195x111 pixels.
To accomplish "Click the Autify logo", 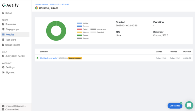I will (10, 5).
